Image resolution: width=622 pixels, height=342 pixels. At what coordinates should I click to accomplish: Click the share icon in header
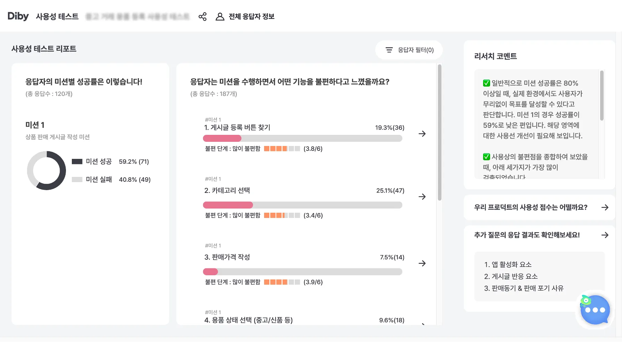coord(202,17)
